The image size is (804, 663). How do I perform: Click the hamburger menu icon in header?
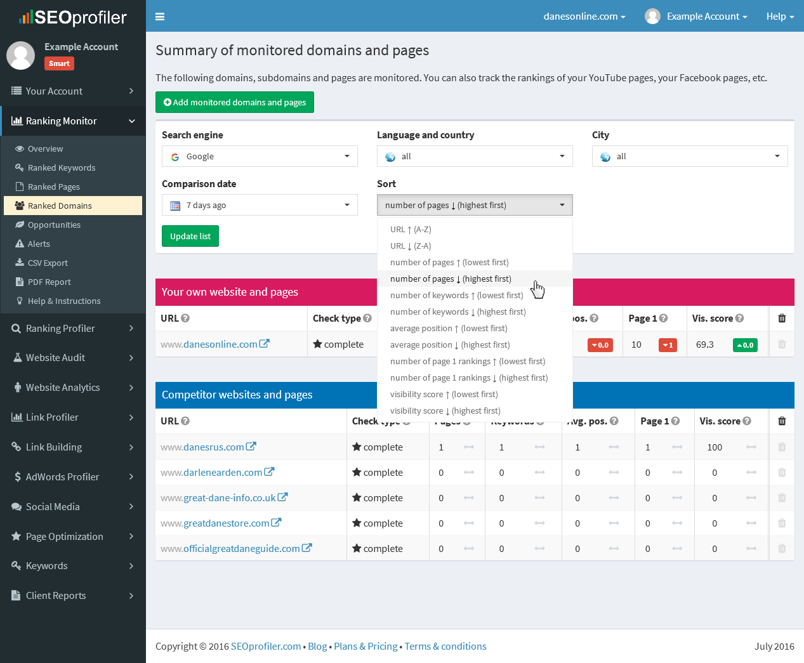(x=160, y=16)
